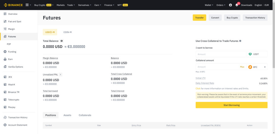Viewport: 275px width, 134px height.
Task: Open the Downloads link
Action: [247, 5]
